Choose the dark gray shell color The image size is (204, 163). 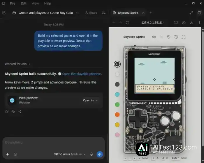click(117, 84)
